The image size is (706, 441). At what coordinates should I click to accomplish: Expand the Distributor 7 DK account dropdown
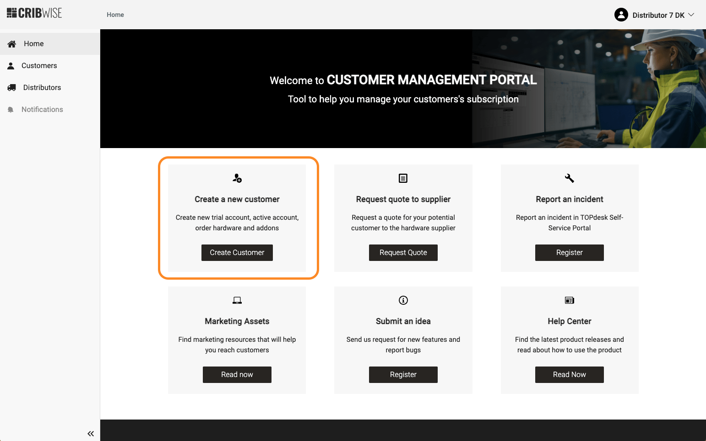(x=691, y=15)
